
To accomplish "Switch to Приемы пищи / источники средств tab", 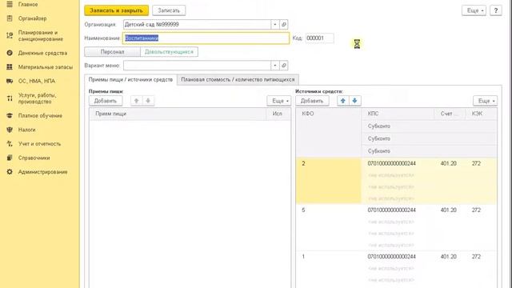I will 130,80.
